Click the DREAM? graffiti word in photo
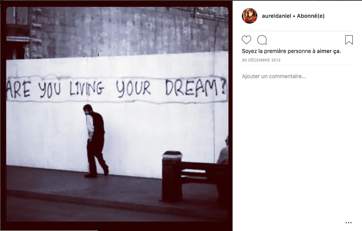362x231 pixels. 195,88
